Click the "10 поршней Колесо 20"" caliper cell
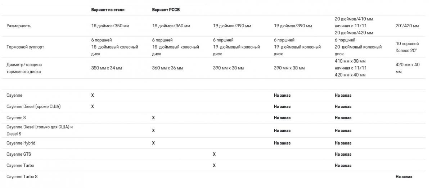 (407, 47)
